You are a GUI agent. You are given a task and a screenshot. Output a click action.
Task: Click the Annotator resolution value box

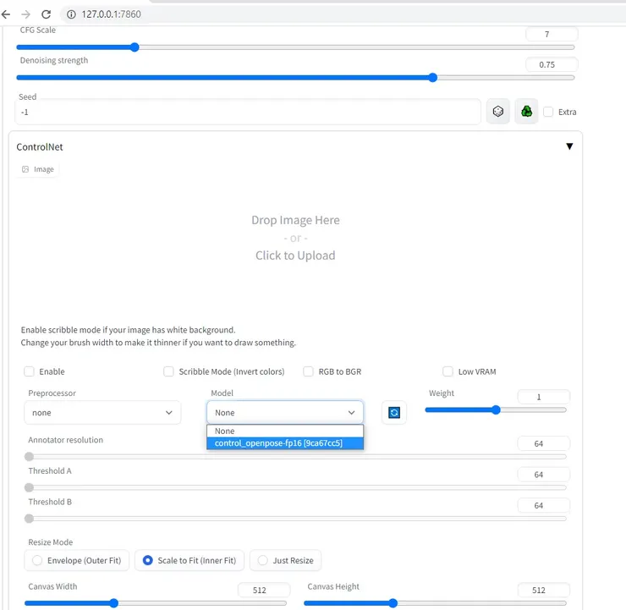click(x=543, y=444)
